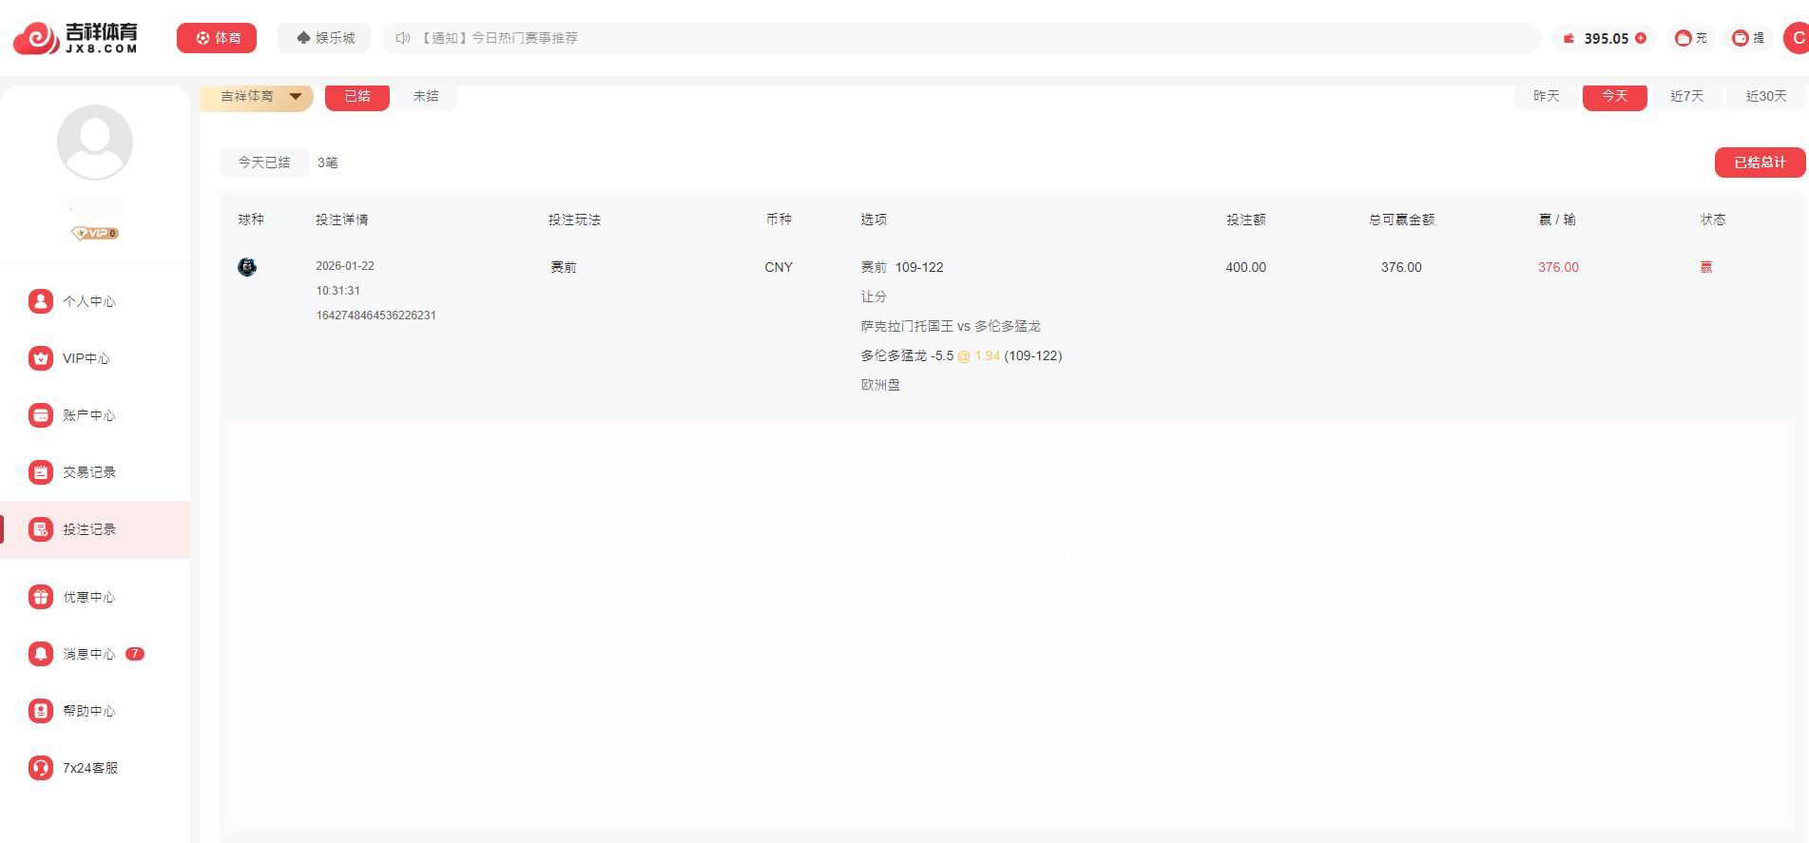Filter records by 近7天
The height and width of the screenshot is (843, 1809).
1686,96
